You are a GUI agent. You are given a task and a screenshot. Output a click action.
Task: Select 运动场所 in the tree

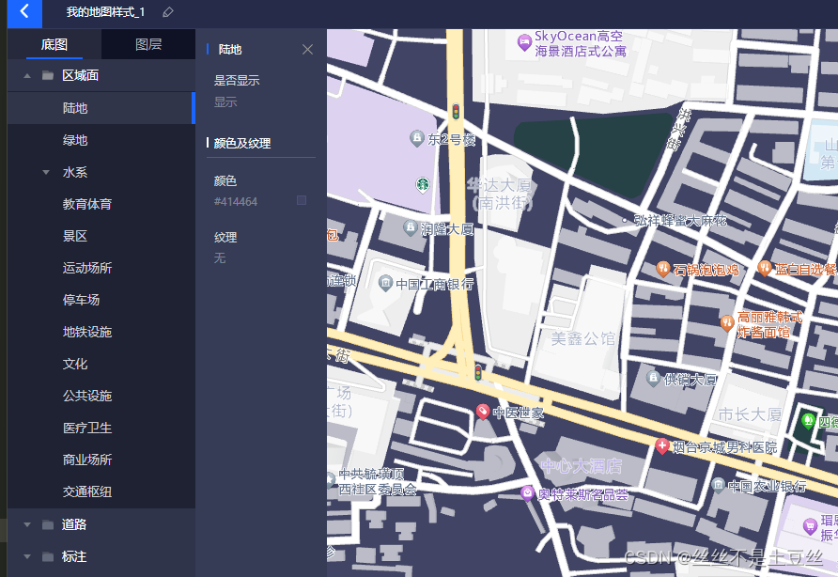101,268
